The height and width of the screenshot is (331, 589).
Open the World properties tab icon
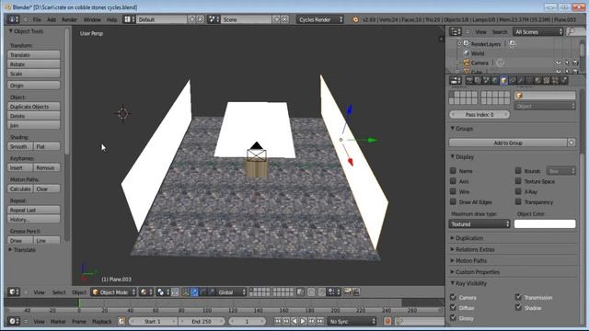[x=495, y=80]
